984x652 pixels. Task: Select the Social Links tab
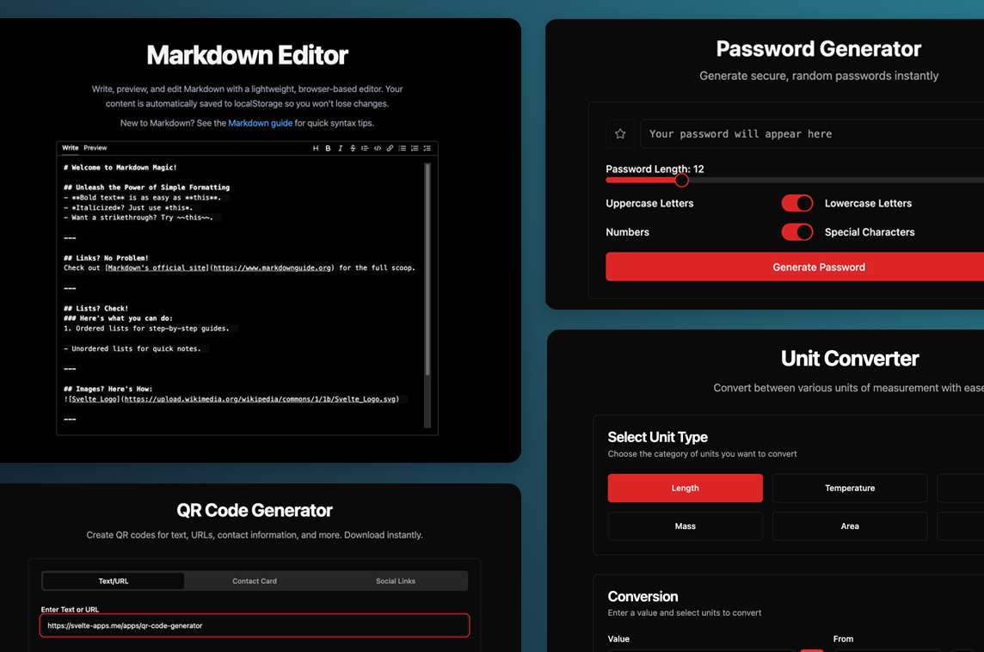(x=396, y=581)
